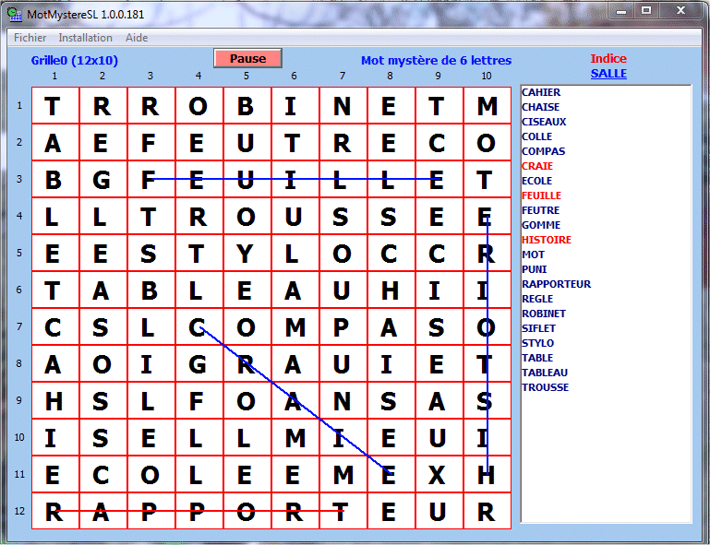Image resolution: width=710 pixels, height=545 pixels.
Task: Open the Fichier menu
Action: click(x=30, y=38)
